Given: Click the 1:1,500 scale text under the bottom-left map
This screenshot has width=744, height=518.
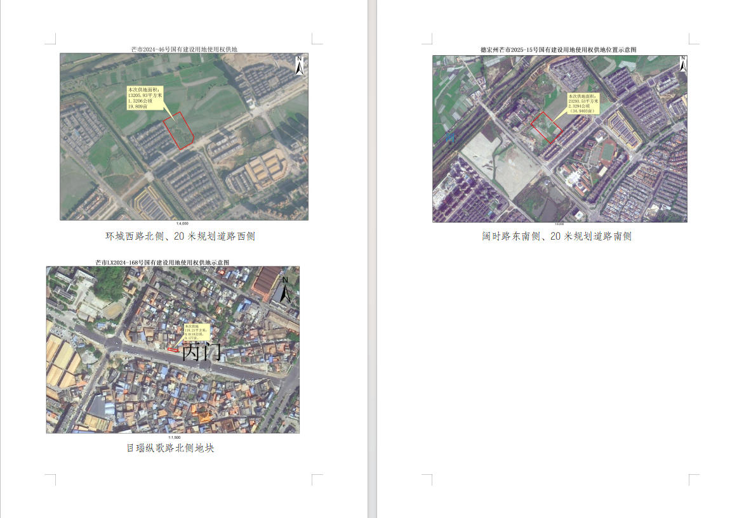Looking at the screenshot, I should (x=174, y=437).
